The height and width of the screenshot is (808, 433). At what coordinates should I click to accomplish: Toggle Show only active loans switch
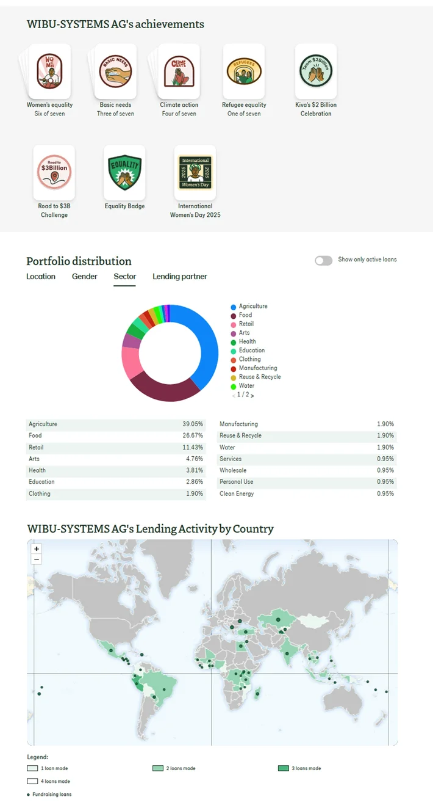coord(323,260)
